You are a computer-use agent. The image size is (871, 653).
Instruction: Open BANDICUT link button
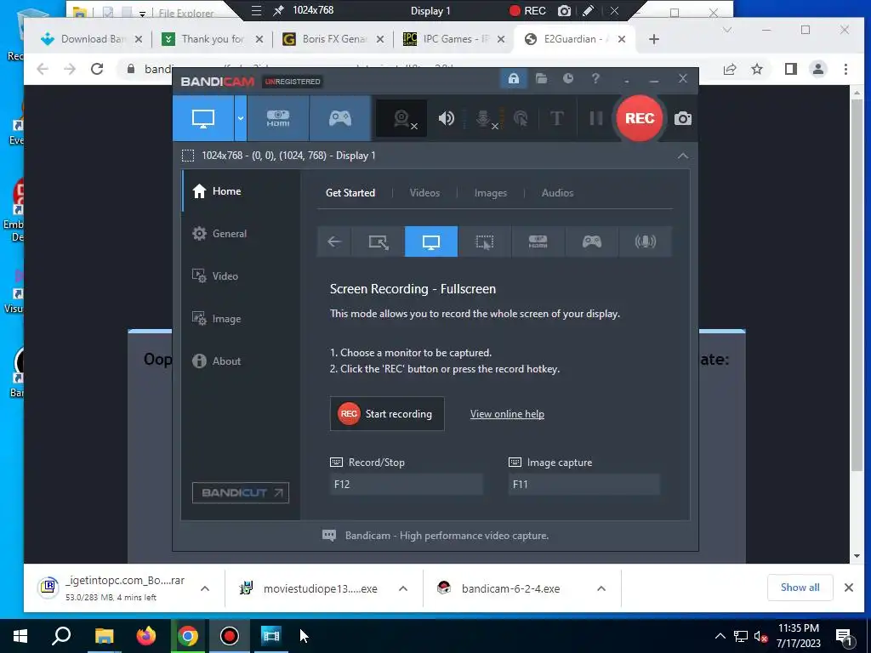pyautogui.click(x=241, y=492)
